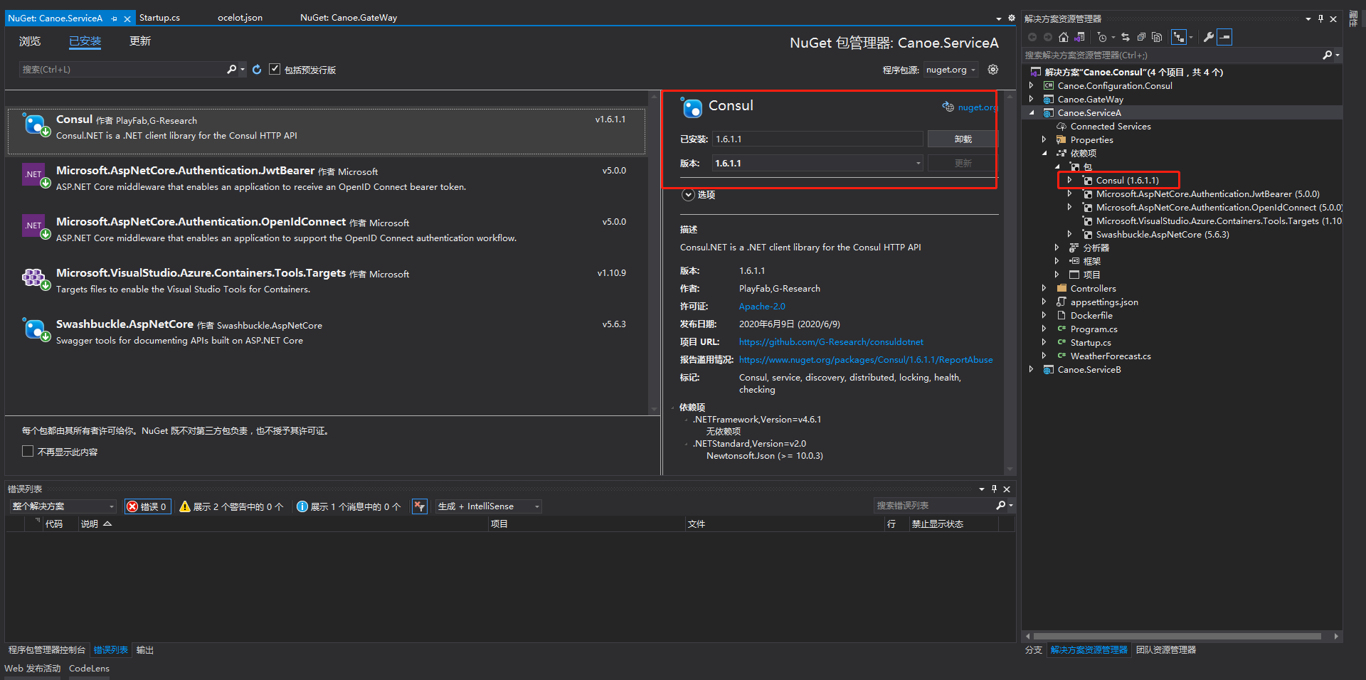Switch to the Startup.cs tab
Image resolution: width=1366 pixels, height=680 pixels.
coord(160,17)
